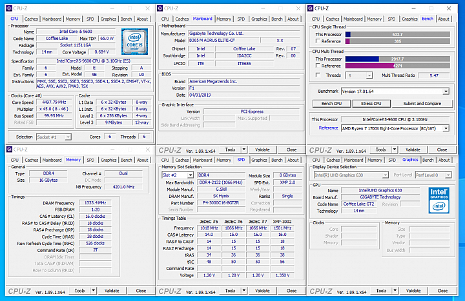The height and width of the screenshot is (301, 465).
Task: Select About tab in the Bench window
Action: (x=444, y=19)
